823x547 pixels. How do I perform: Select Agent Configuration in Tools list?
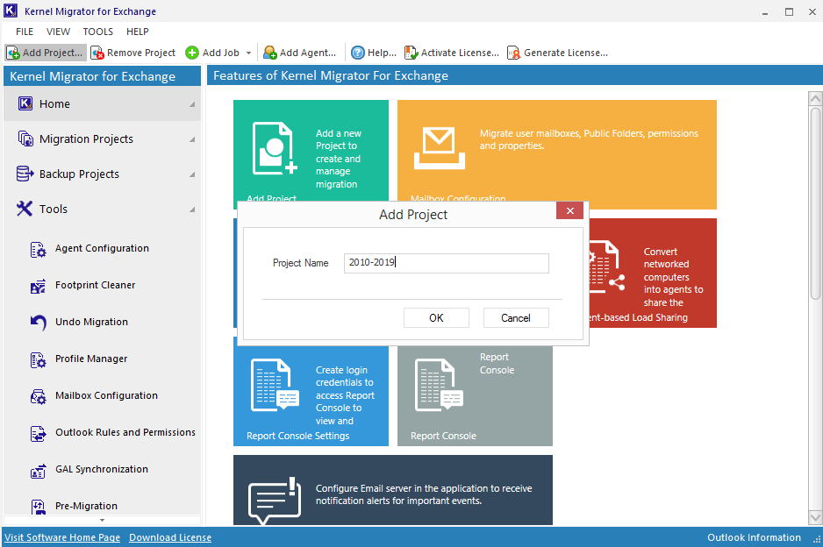[x=103, y=249]
